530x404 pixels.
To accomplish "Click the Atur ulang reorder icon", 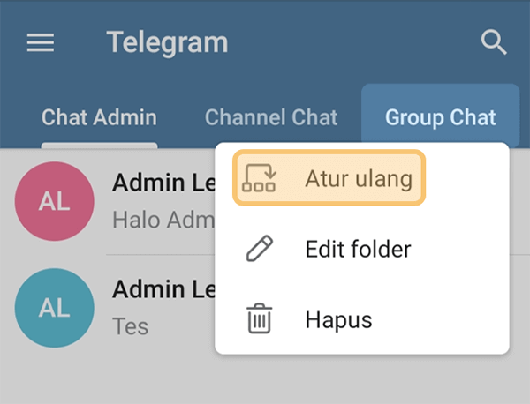I will coord(259,178).
